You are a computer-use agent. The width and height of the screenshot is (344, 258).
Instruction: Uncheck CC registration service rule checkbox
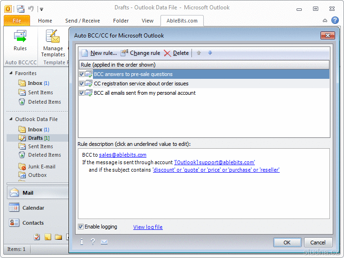82,83
